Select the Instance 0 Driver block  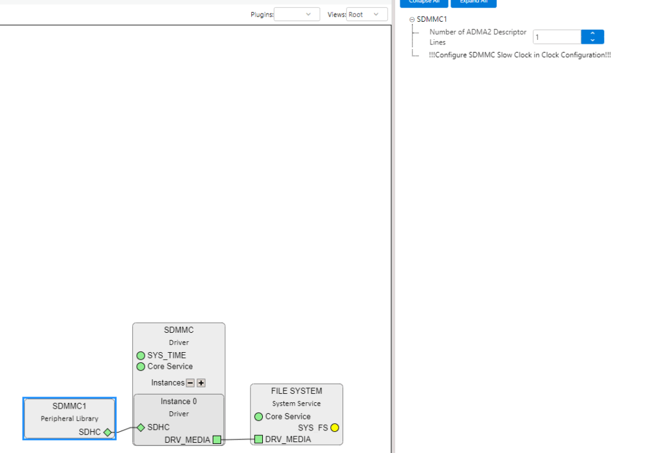pos(179,407)
